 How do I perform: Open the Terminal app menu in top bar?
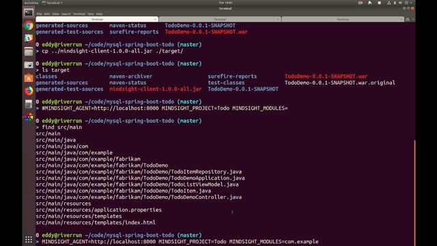tap(53, 3)
